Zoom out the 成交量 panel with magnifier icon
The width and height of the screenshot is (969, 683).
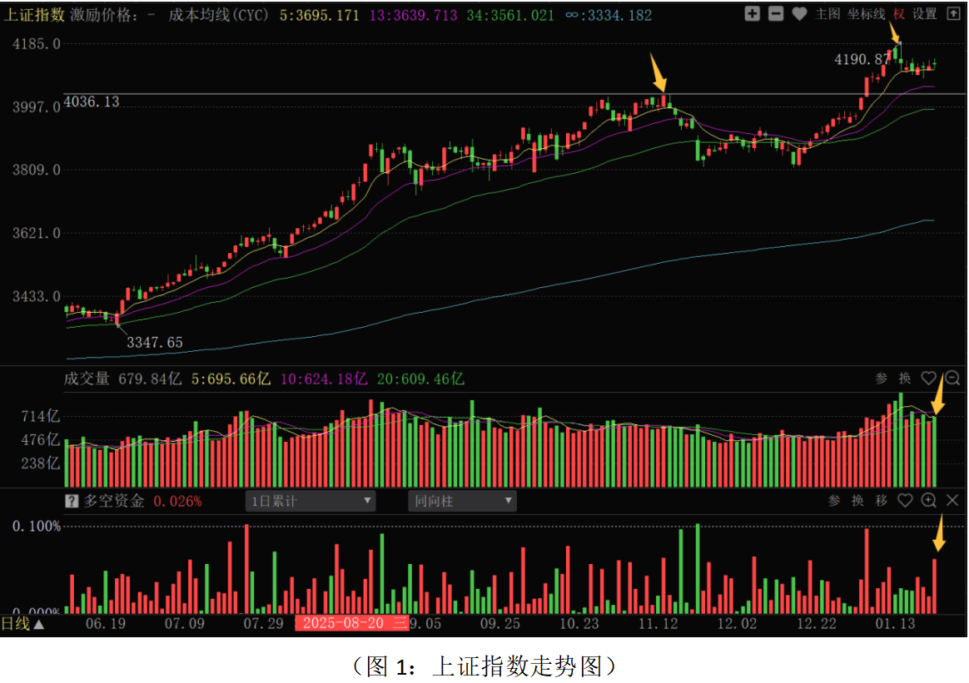pyautogui.click(x=952, y=379)
